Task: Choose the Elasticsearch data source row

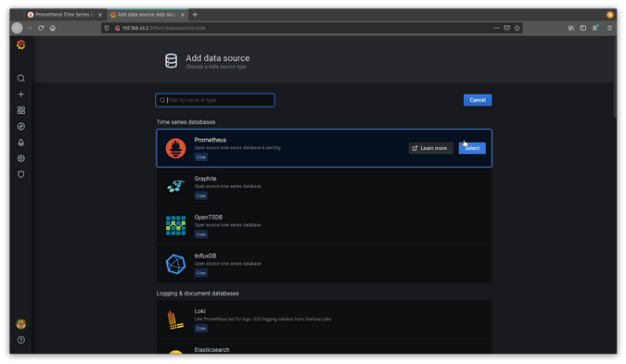Action: [x=324, y=346]
